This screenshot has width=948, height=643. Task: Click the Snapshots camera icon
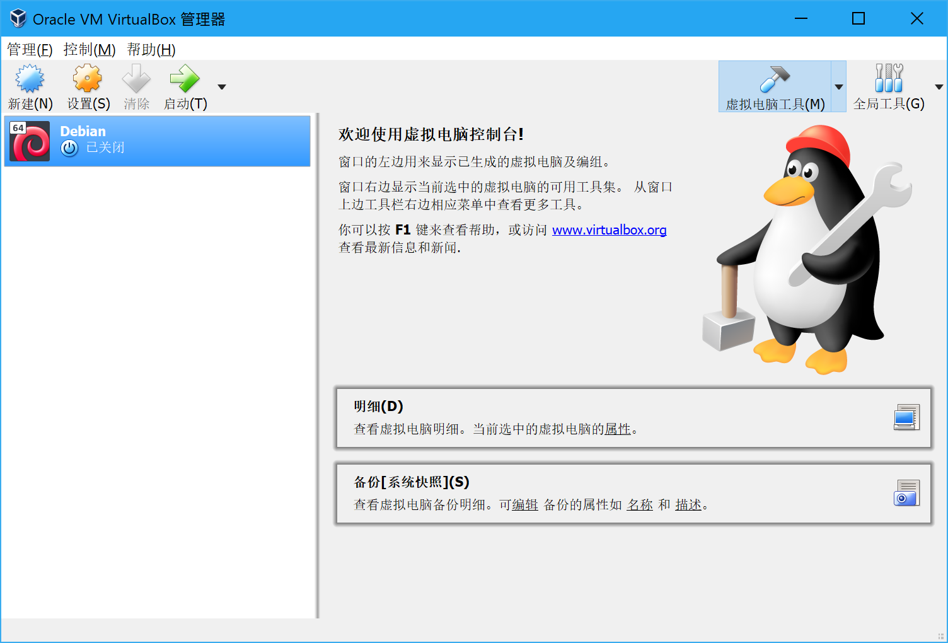tap(906, 493)
